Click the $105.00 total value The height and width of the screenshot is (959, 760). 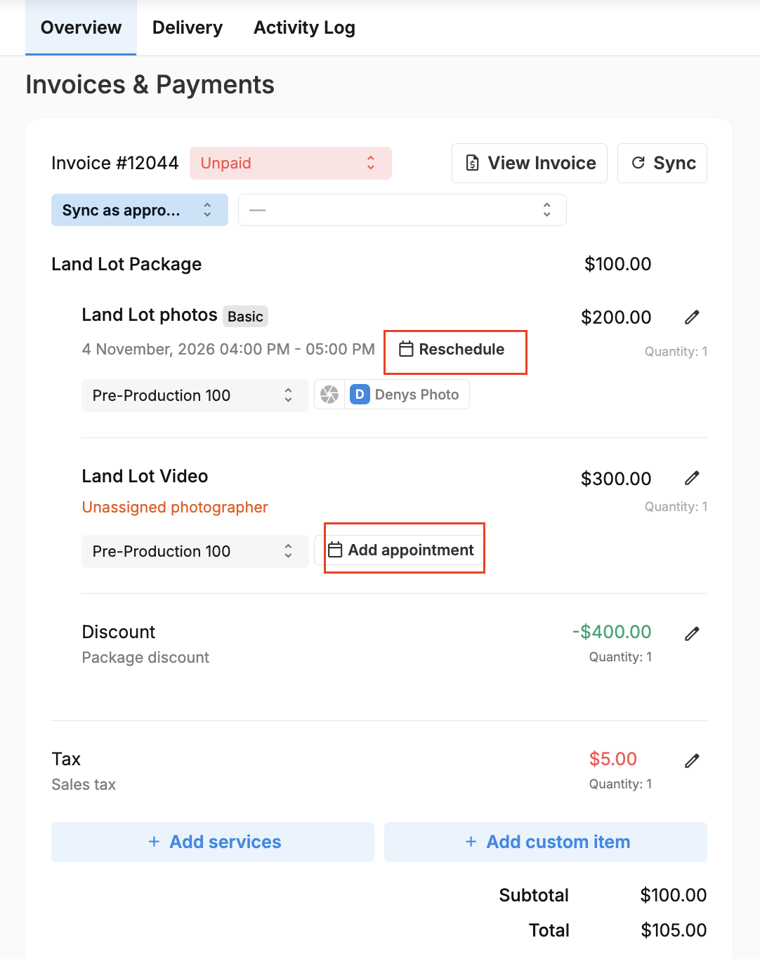pos(674,930)
